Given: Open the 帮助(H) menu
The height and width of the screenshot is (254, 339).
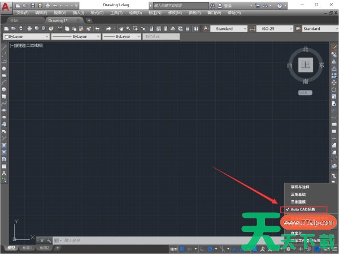Looking at the screenshot, I should [x=234, y=13].
